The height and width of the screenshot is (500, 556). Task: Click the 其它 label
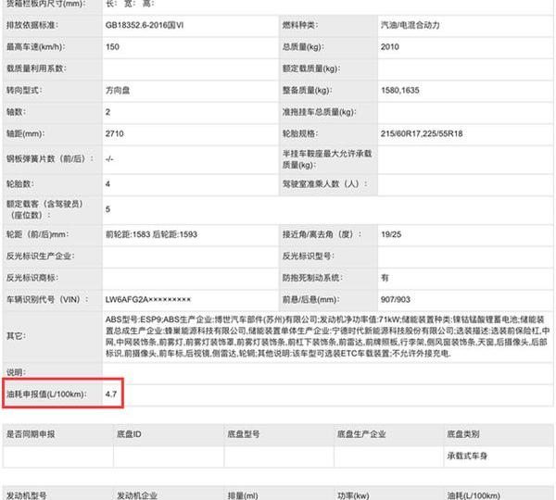(16, 336)
